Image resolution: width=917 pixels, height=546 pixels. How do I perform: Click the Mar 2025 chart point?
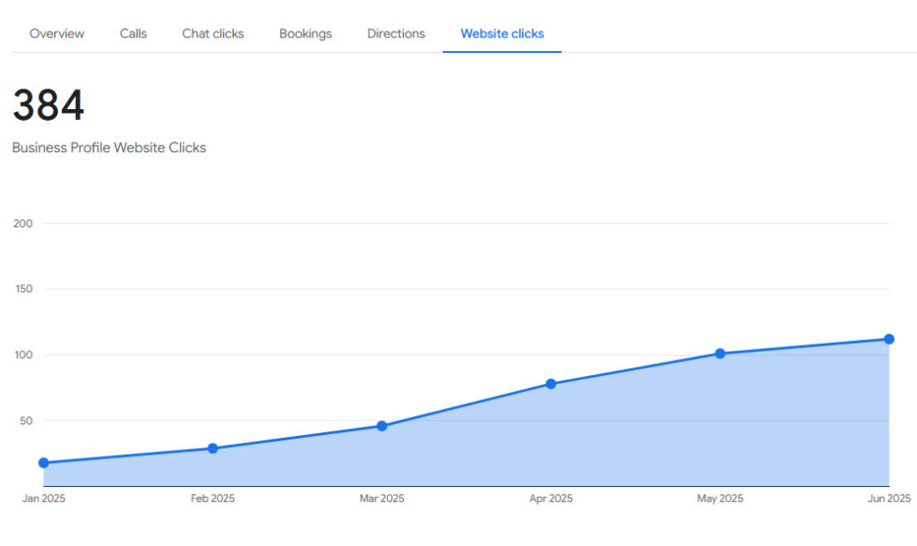(381, 426)
